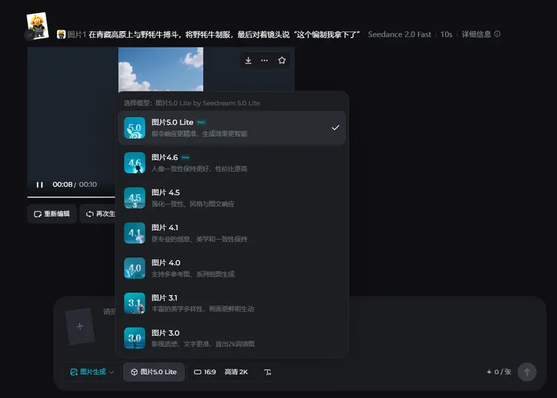Select 图片5.0 Lite model
Screen dimensions: 557x398
pyautogui.click(x=232, y=128)
